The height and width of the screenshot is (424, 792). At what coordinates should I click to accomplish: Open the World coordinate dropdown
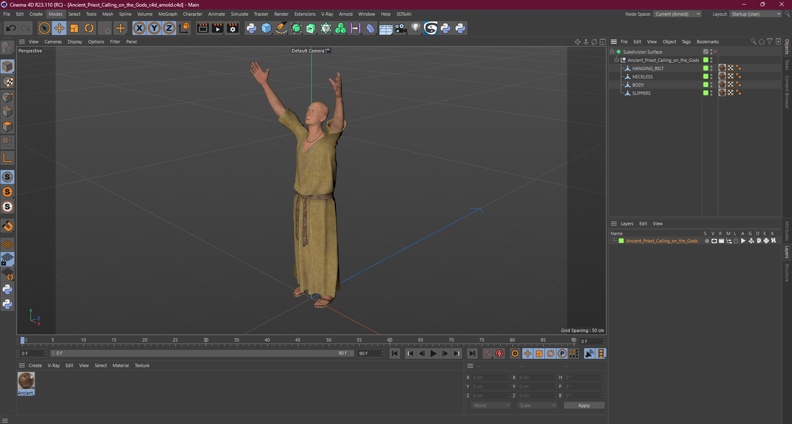[x=491, y=405]
